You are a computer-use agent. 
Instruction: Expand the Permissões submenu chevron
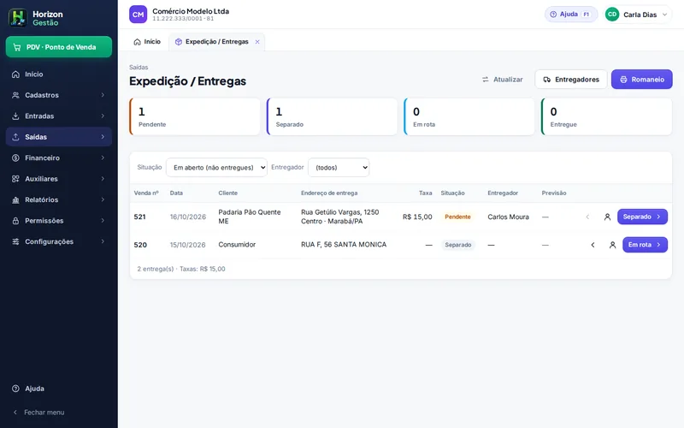pyautogui.click(x=103, y=221)
